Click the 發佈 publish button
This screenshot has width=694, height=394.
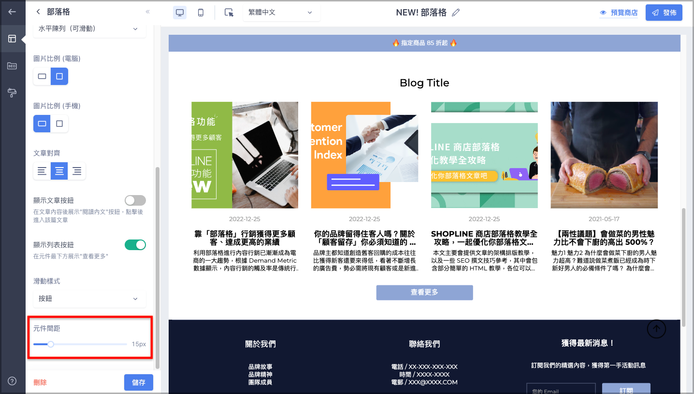pyautogui.click(x=664, y=13)
